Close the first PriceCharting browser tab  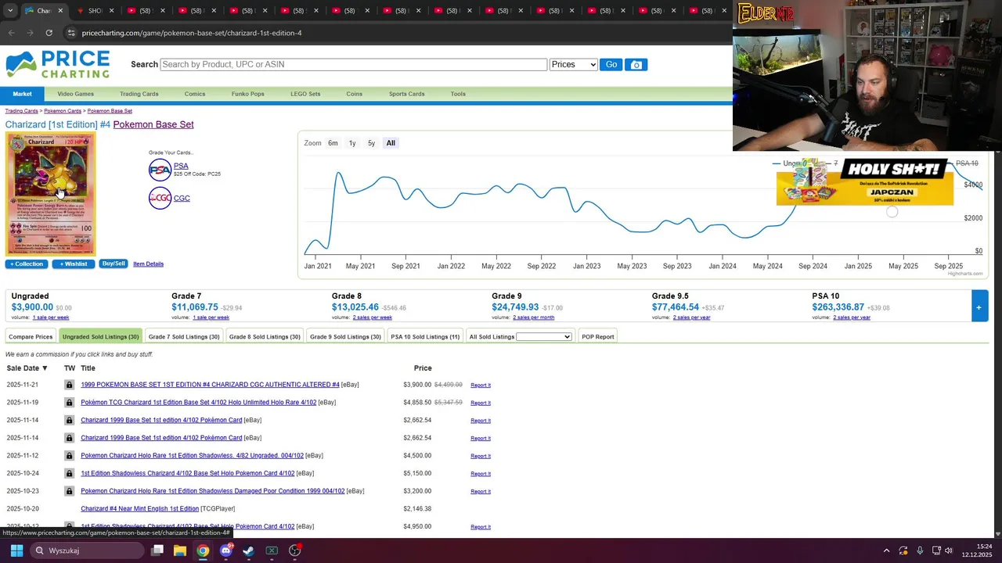(x=60, y=11)
